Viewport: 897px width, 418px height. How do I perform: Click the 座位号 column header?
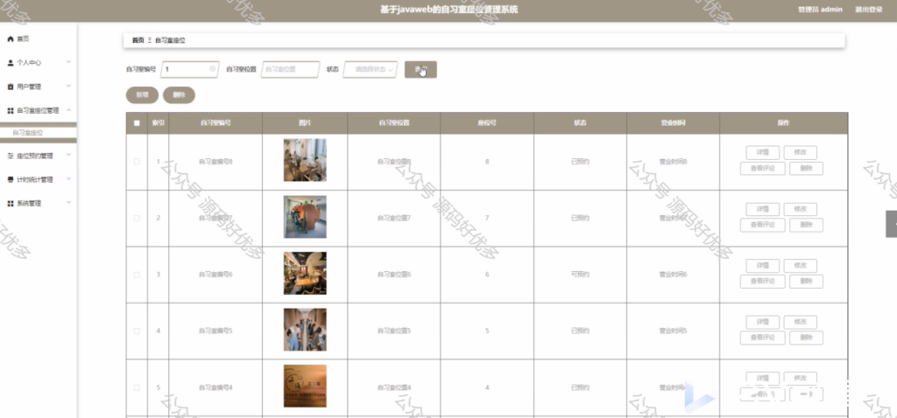[487, 122]
